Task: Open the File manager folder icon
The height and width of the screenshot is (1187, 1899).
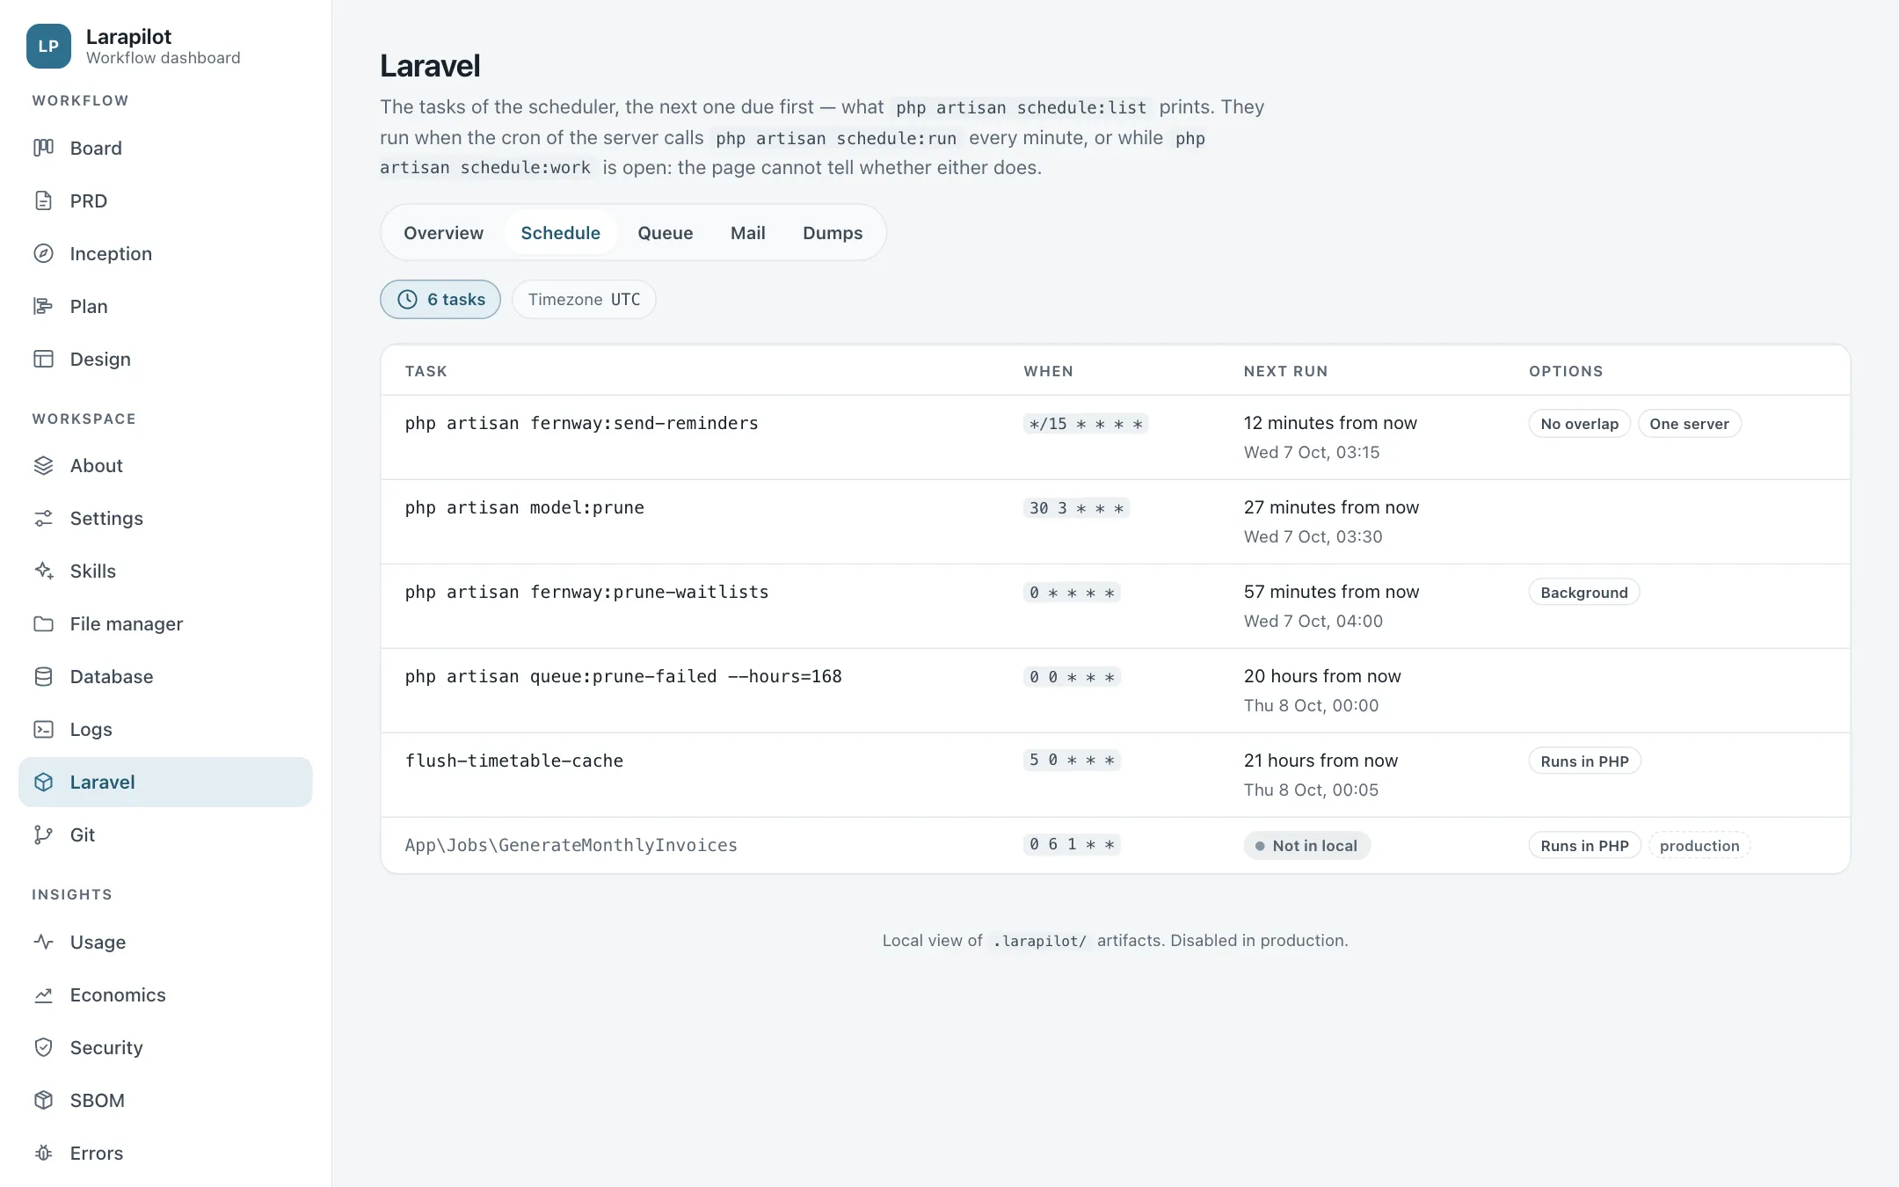Action: [x=43, y=623]
